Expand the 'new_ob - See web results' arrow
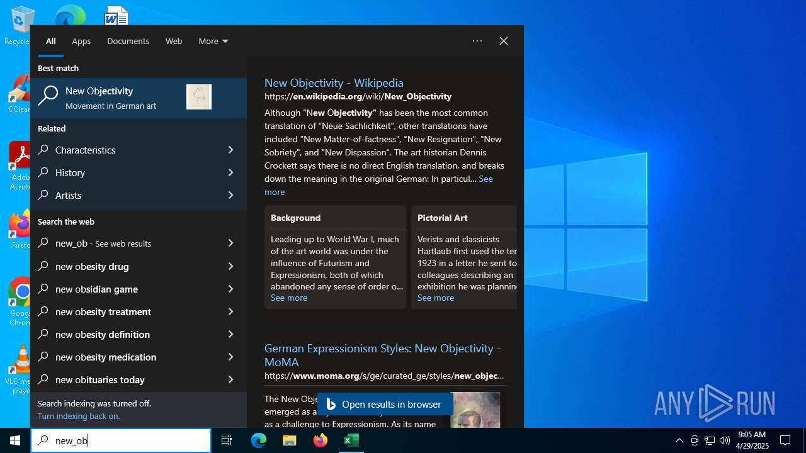806x453 pixels. [230, 243]
